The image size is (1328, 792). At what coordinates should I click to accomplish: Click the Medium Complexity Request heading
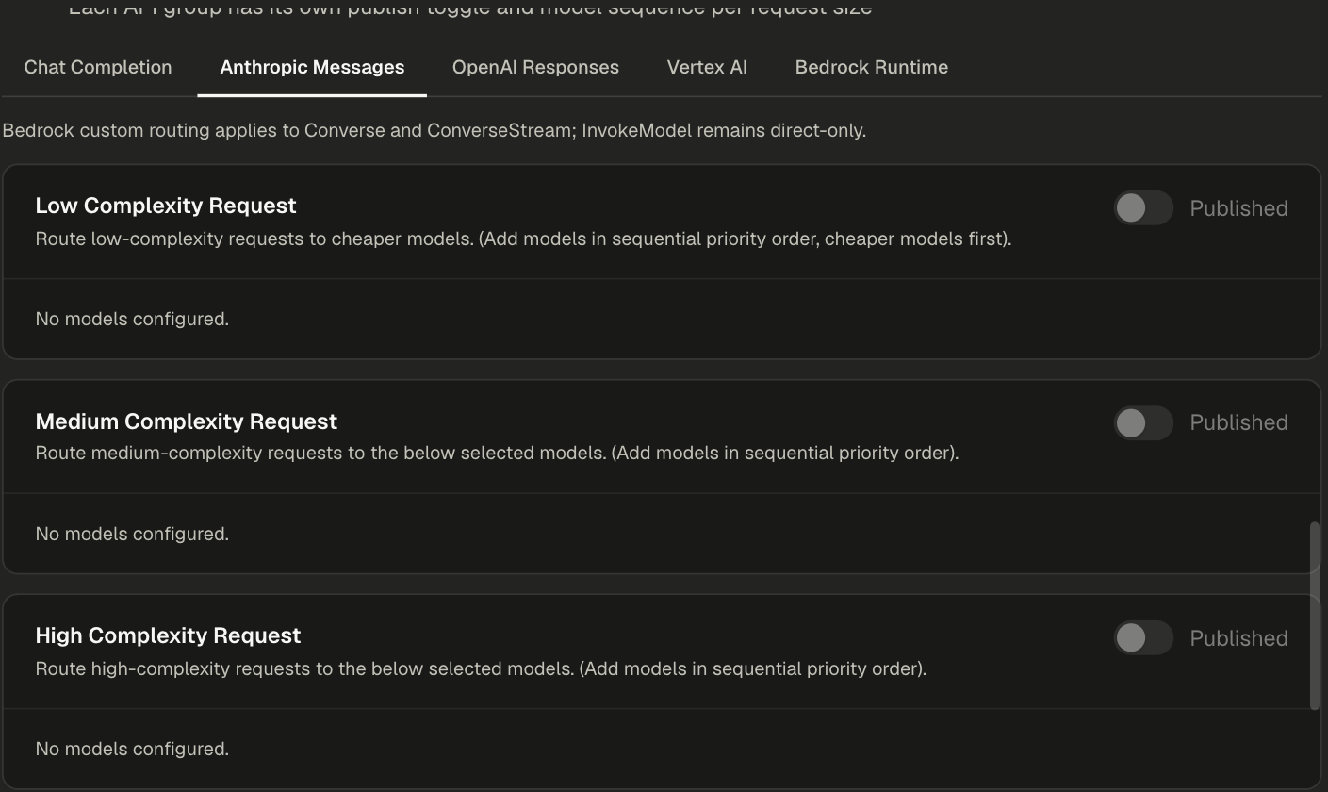click(x=187, y=421)
